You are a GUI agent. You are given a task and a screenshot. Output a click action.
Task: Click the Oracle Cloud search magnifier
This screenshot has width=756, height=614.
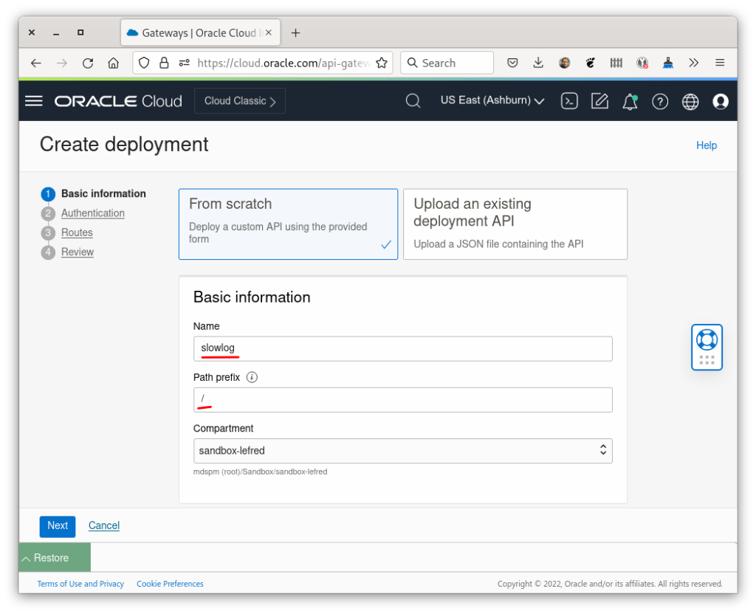click(x=413, y=101)
